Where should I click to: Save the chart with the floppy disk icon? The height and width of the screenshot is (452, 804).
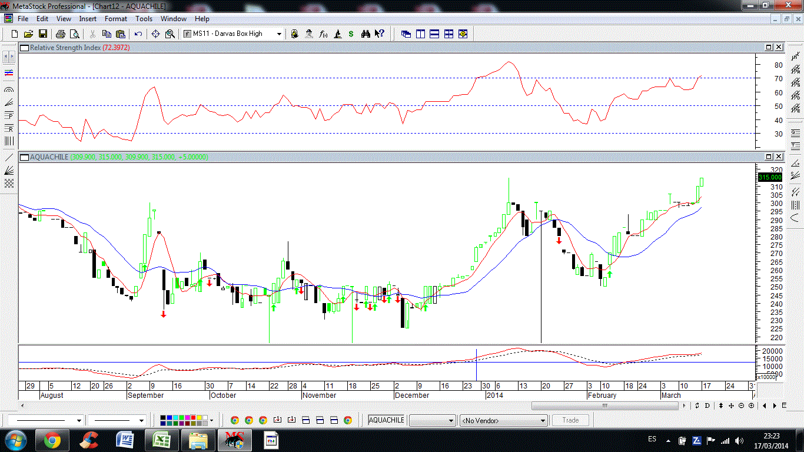point(43,34)
